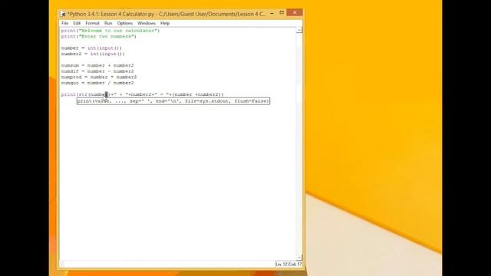491x276 pixels.
Task: Click the line 'numdif = number - number2'
Action: [x=97, y=71]
